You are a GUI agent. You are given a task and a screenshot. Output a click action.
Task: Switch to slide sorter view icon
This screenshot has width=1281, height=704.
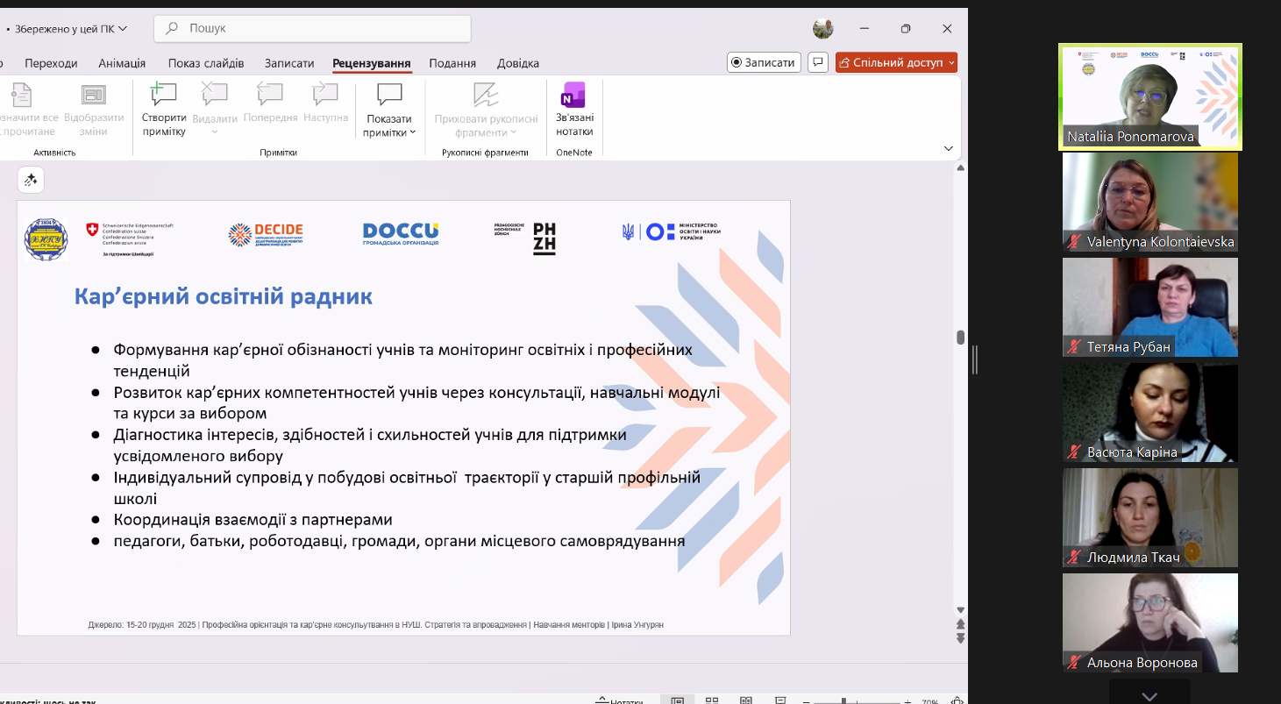(x=711, y=700)
